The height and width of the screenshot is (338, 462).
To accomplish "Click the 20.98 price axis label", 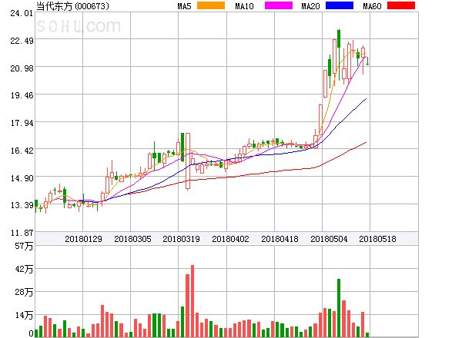I will (22, 68).
